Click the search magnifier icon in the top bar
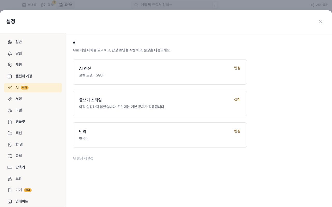 click(136, 5)
